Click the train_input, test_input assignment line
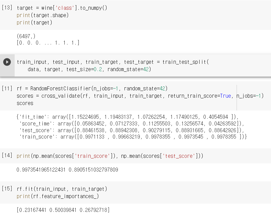The width and height of the screenshot is (271, 214). tap(113, 62)
